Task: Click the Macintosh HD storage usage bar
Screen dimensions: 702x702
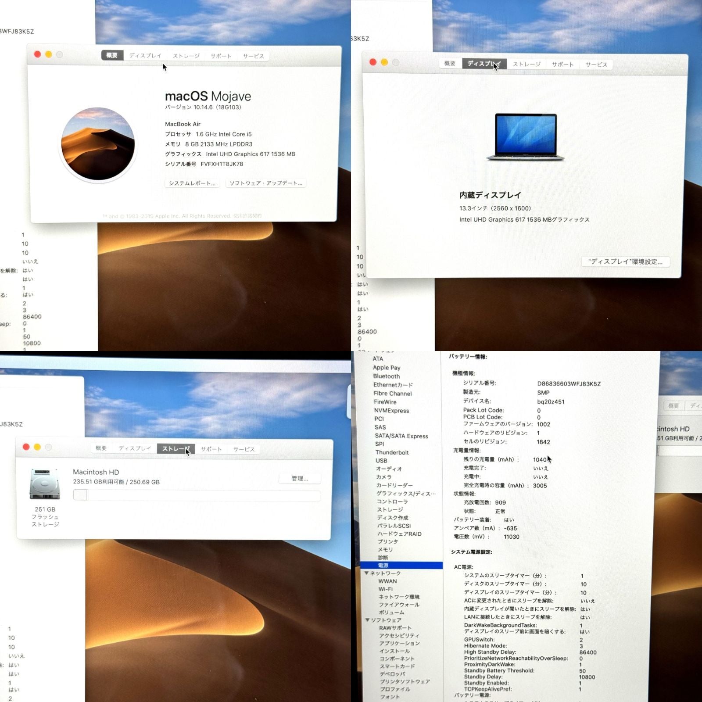Action: pos(197,495)
